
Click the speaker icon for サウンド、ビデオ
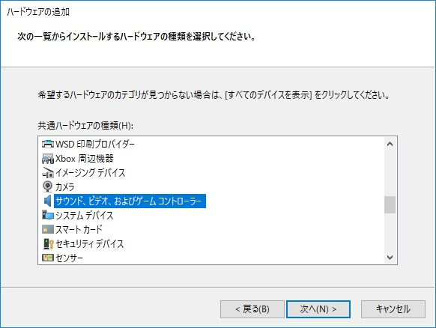tap(47, 201)
